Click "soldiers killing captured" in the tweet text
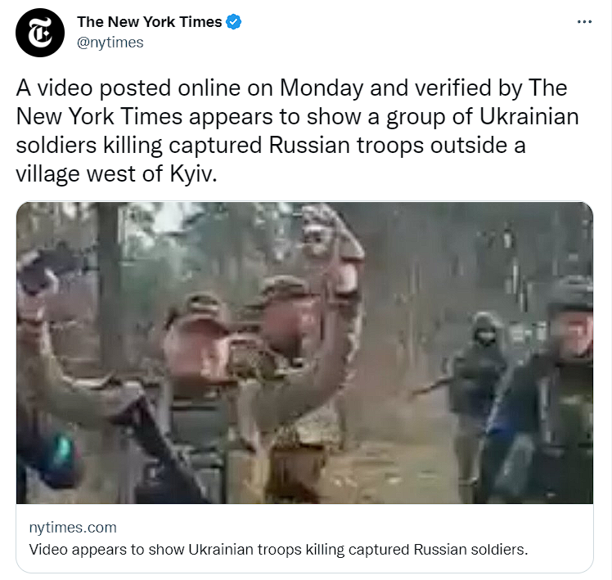 [139, 145]
